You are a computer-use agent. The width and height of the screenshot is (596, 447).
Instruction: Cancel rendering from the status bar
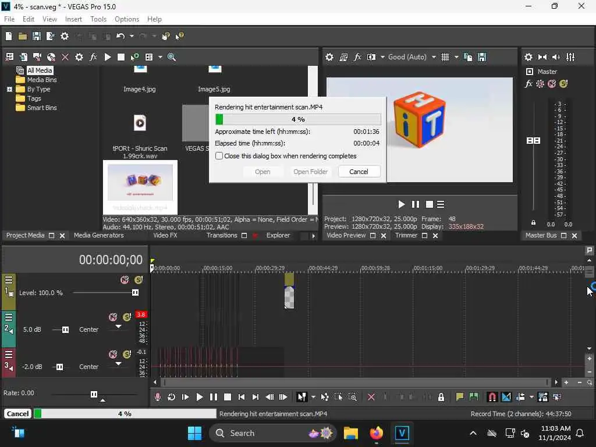coord(17,414)
